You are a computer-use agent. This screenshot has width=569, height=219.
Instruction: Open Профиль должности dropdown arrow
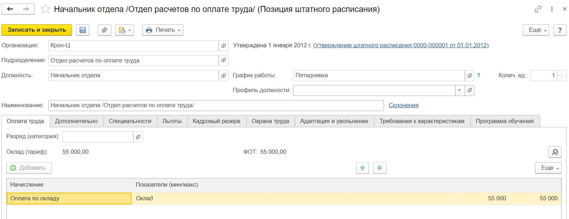(x=459, y=90)
